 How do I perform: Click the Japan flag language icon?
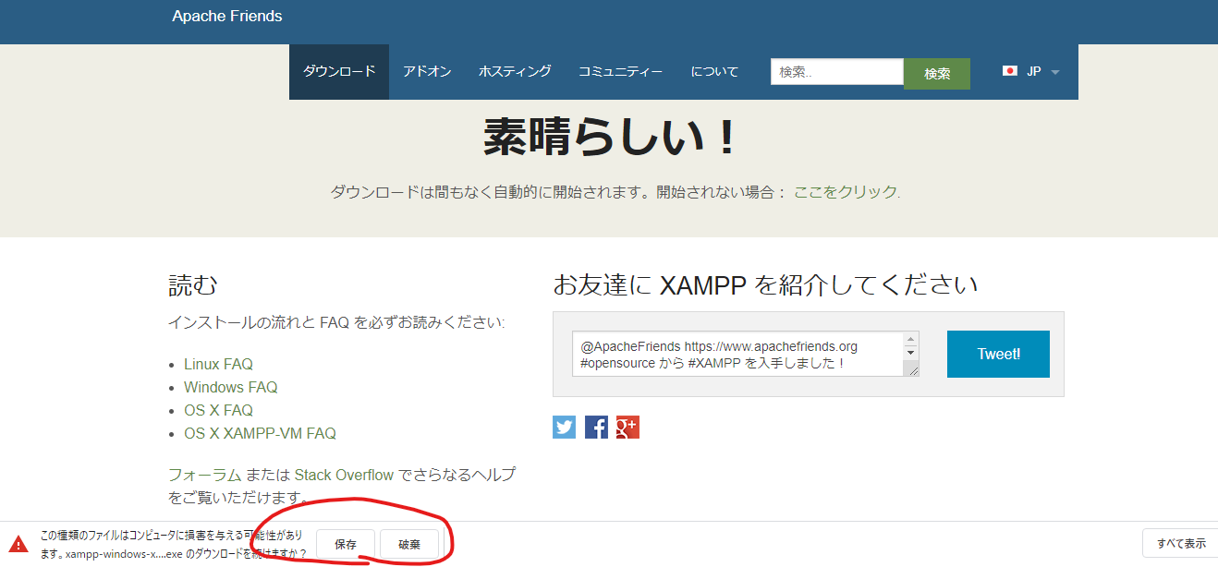(1010, 71)
